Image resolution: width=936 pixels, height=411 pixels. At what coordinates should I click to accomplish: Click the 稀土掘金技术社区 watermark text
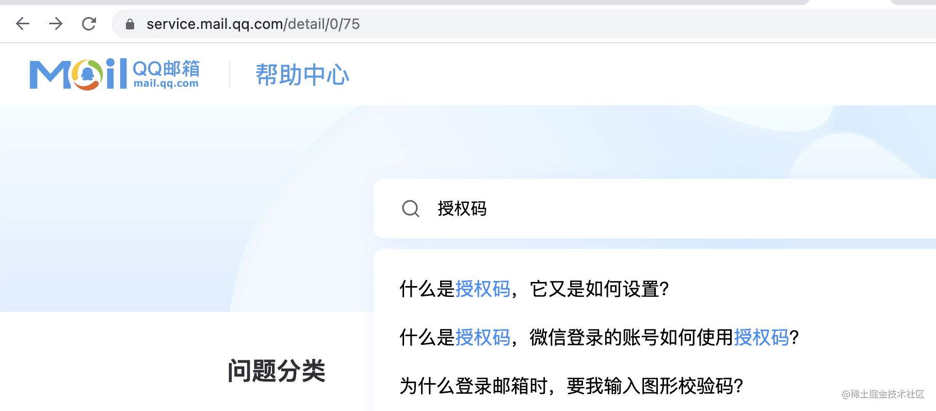887,394
